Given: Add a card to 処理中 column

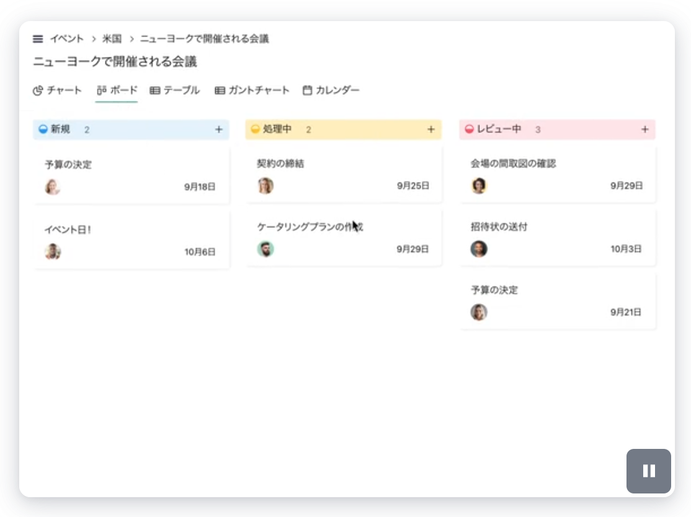Looking at the screenshot, I should (431, 129).
